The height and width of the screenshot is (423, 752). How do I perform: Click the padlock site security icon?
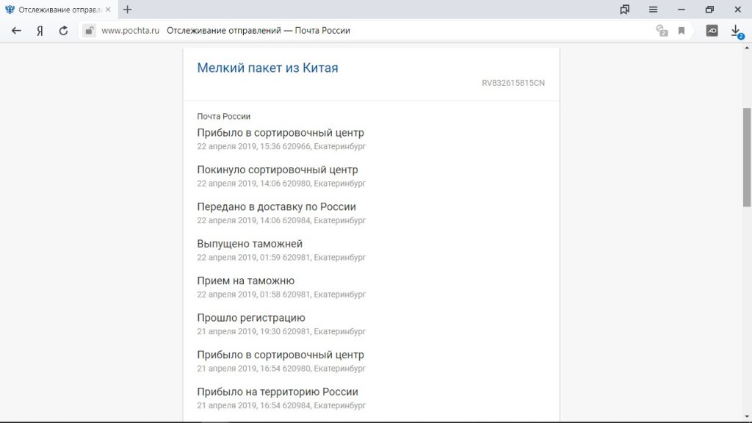(x=89, y=31)
